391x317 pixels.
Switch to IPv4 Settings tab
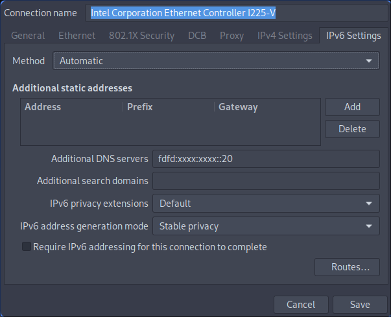coord(285,36)
